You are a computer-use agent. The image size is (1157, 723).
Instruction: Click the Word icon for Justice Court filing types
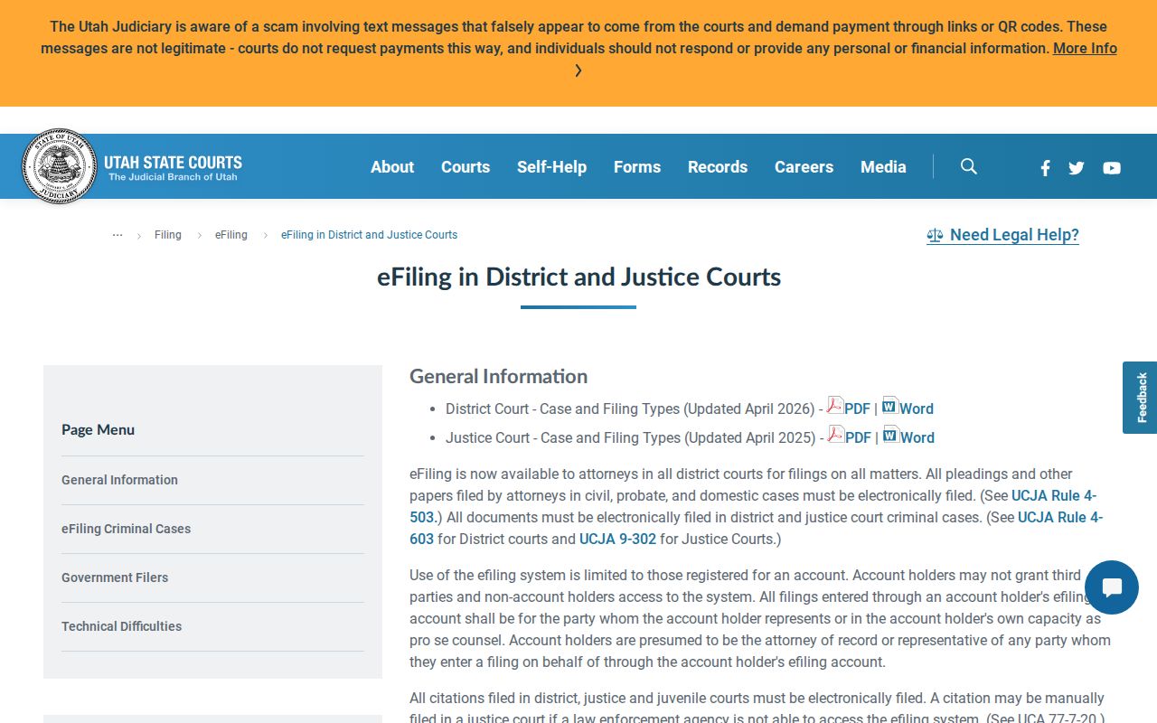891,435
